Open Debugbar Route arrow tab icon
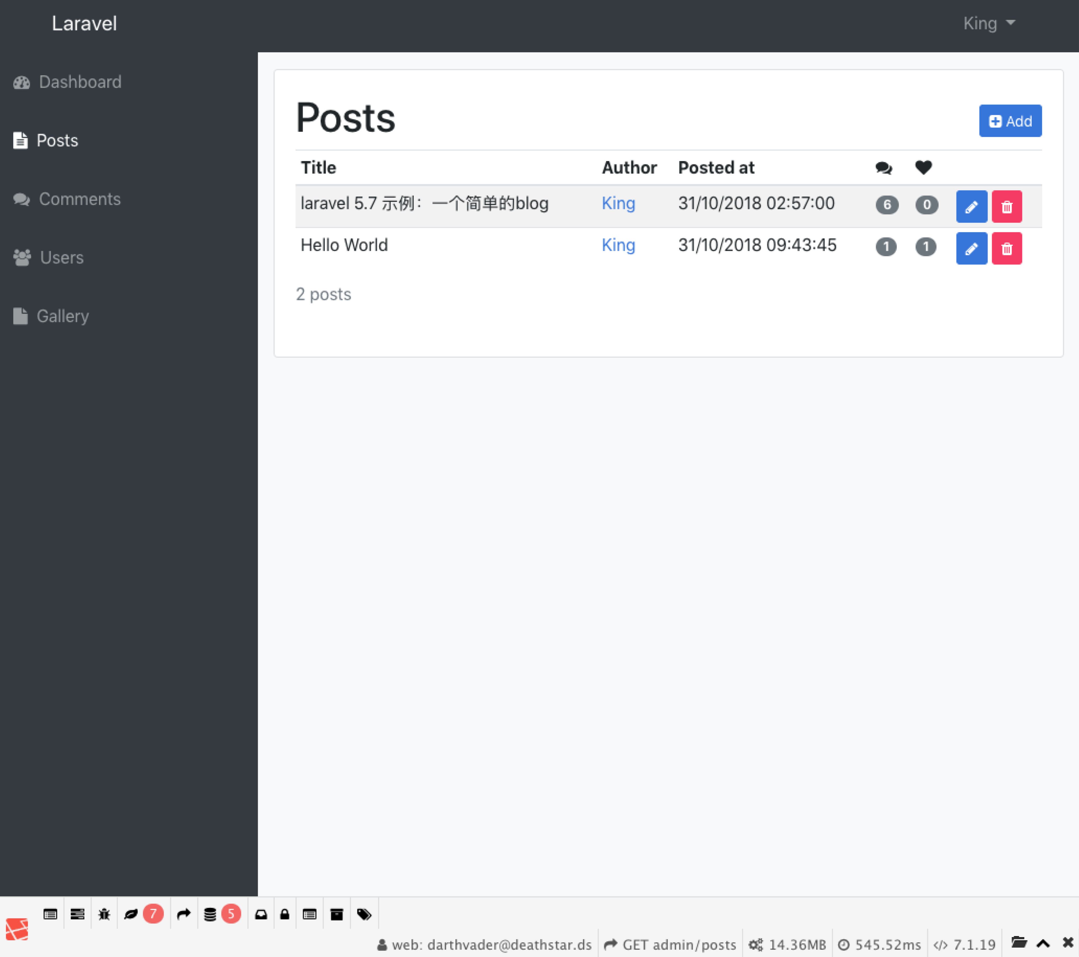This screenshot has width=1079, height=957. pos(184,914)
